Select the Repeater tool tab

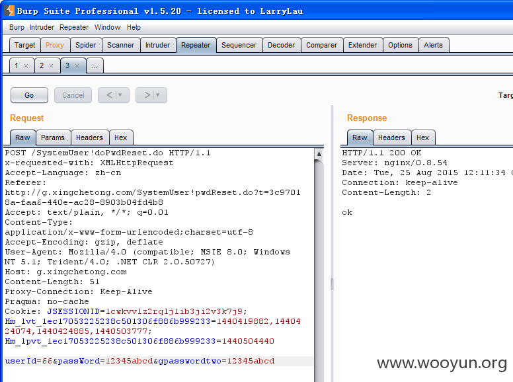(x=196, y=45)
